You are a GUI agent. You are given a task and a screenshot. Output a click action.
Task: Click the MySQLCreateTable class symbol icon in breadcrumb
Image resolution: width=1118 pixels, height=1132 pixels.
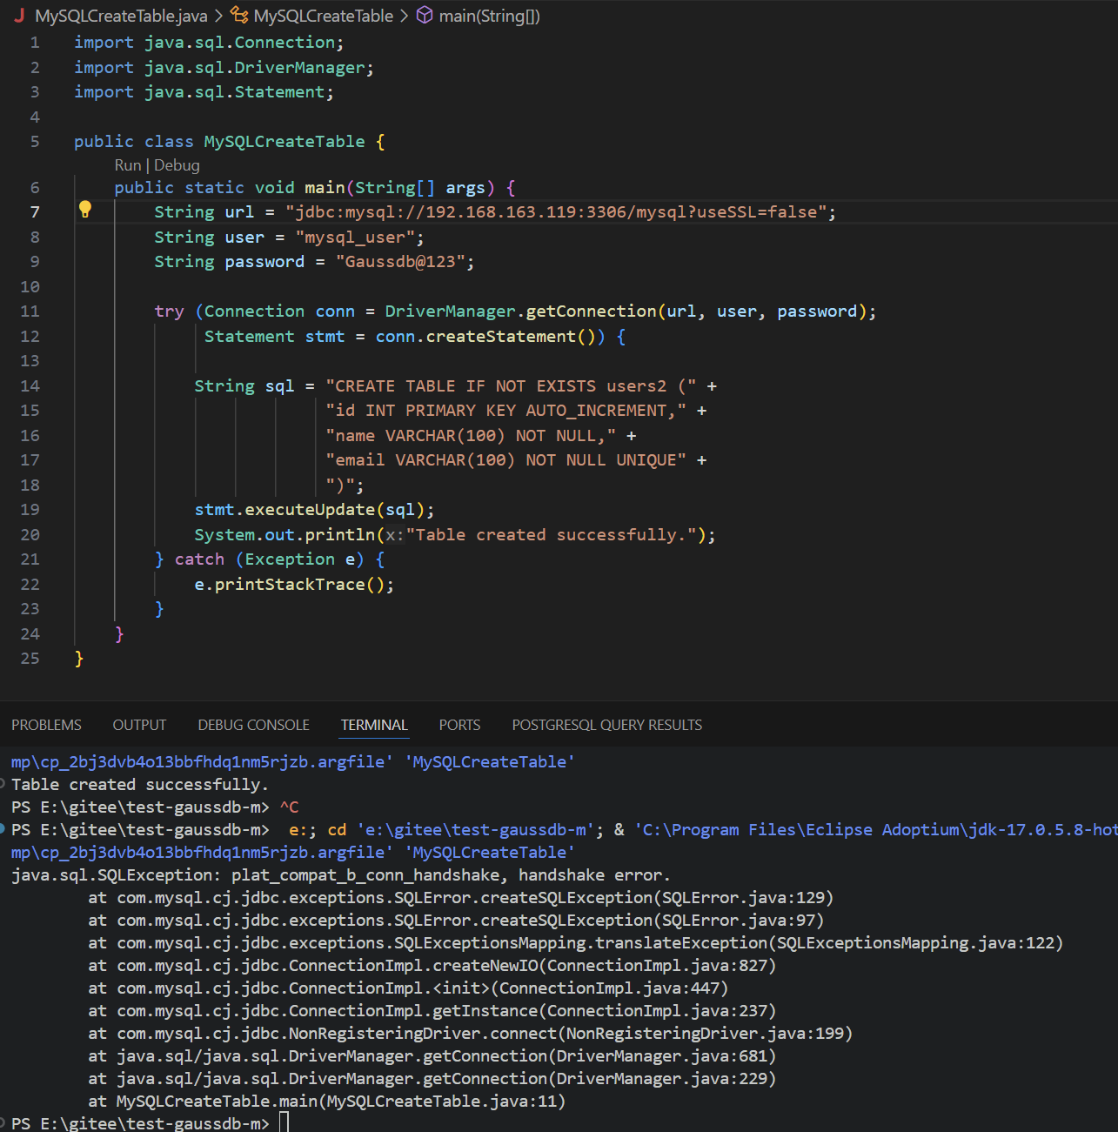point(239,16)
